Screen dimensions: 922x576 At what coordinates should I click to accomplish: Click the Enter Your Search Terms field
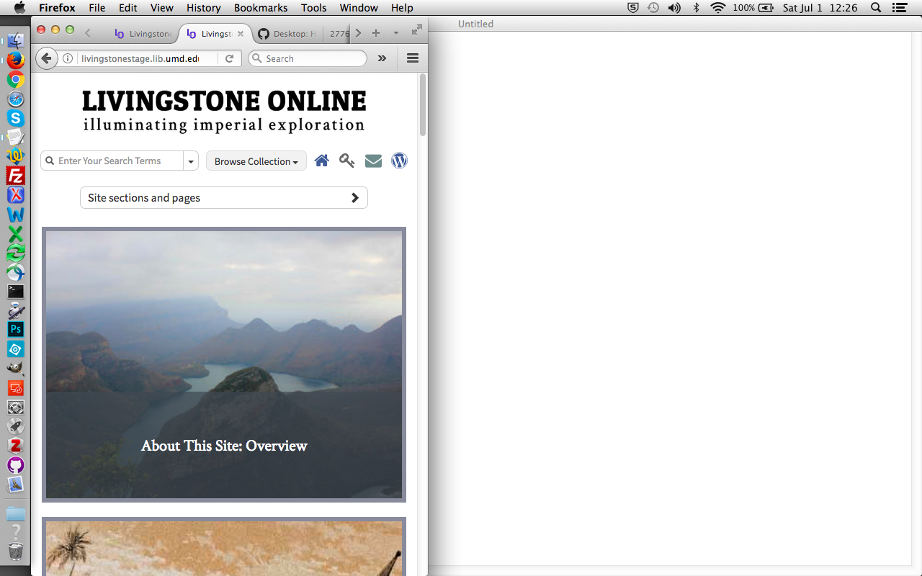(120, 161)
